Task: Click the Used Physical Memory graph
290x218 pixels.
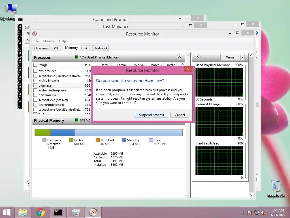Action: (219, 82)
